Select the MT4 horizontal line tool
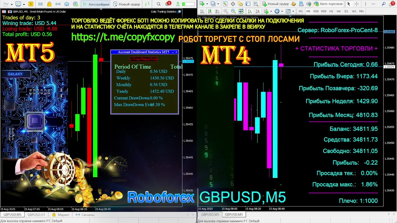 373,4
